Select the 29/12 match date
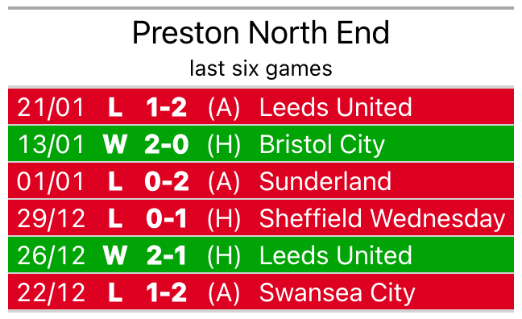The height and width of the screenshot is (319, 522). (x=51, y=219)
